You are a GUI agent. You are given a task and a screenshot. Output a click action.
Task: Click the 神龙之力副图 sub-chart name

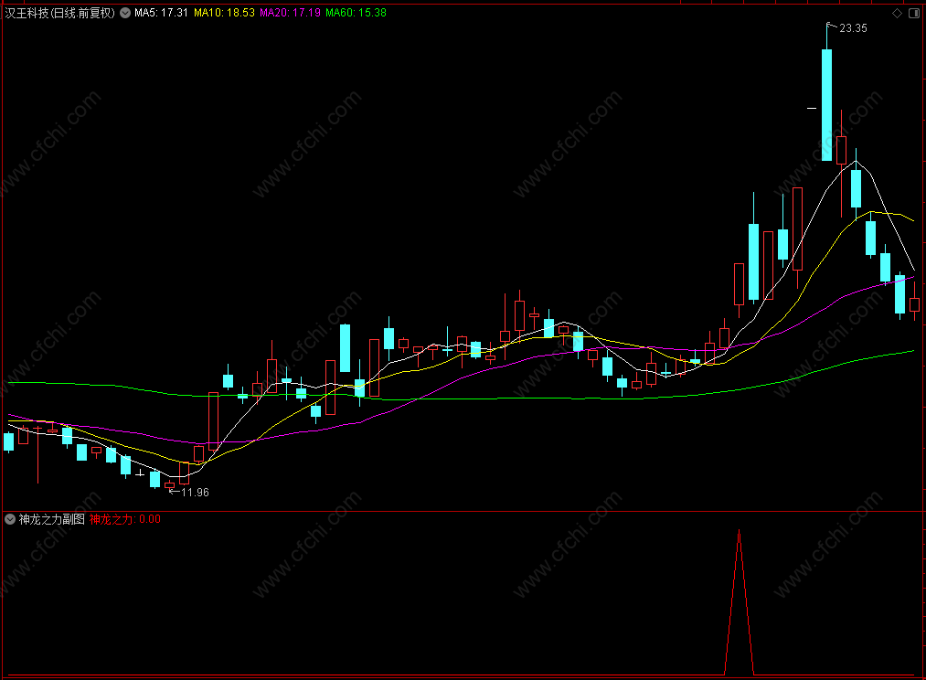[52, 519]
